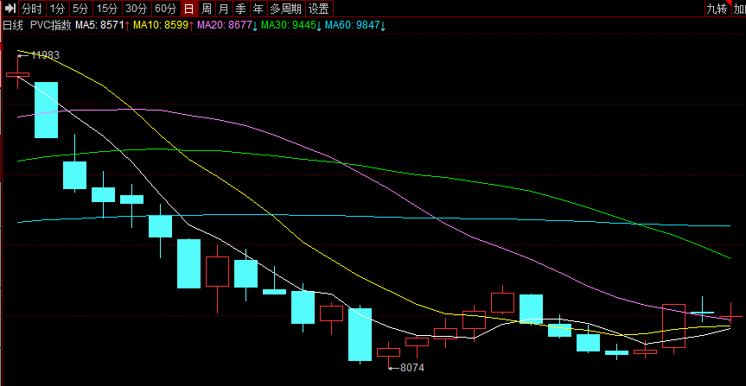
Task: Select the 日 daily period tab
Action: tap(189, 8)
